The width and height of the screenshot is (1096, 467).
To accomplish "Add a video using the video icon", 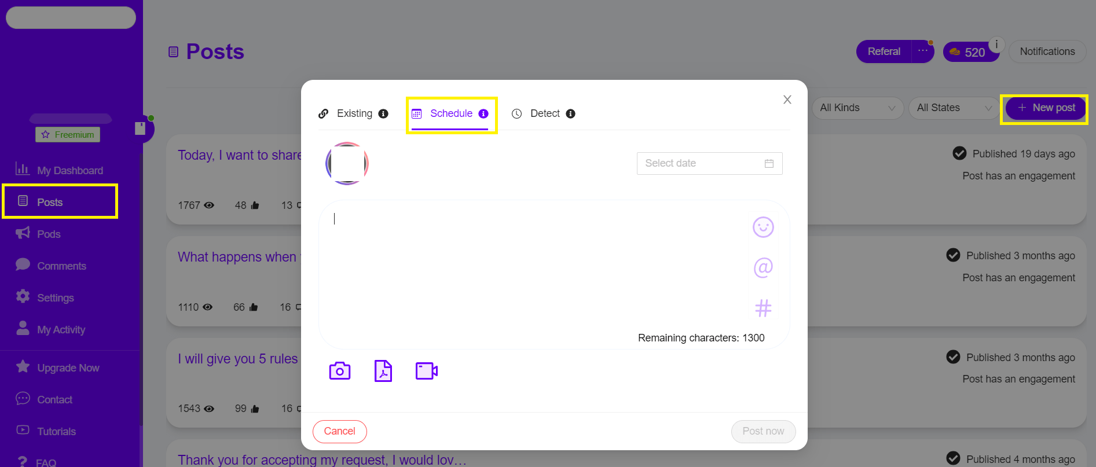I will pos(426,371).
